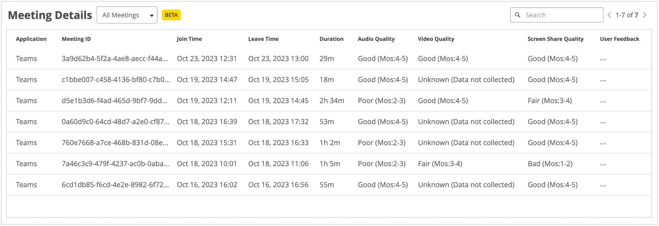Go to next page of meetings
This screenshot has height=226, width=659.
coord(645,15)
